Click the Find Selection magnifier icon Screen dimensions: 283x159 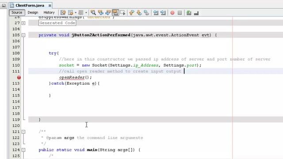point(93,13)
